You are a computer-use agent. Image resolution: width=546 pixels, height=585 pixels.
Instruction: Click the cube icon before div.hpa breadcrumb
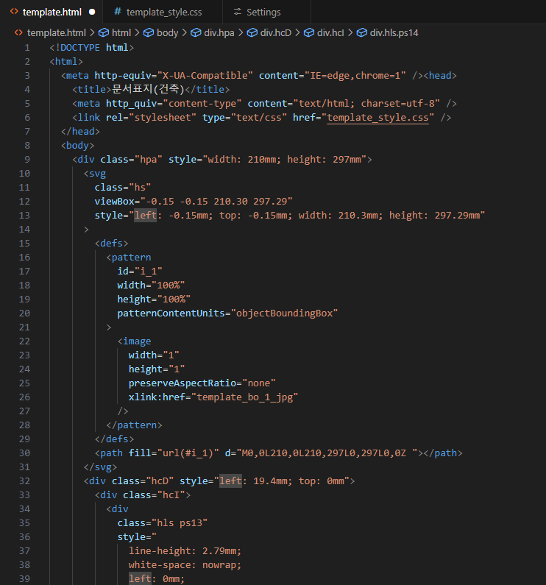coord(196,33)
